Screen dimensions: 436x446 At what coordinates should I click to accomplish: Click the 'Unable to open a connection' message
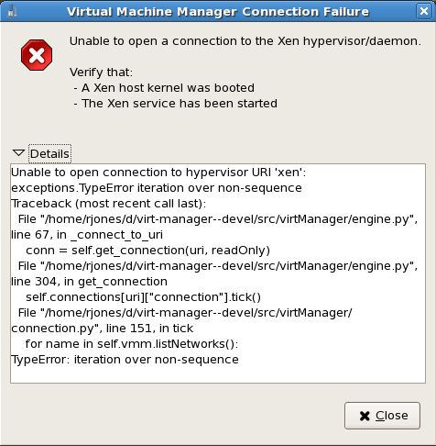pos(245,41)
